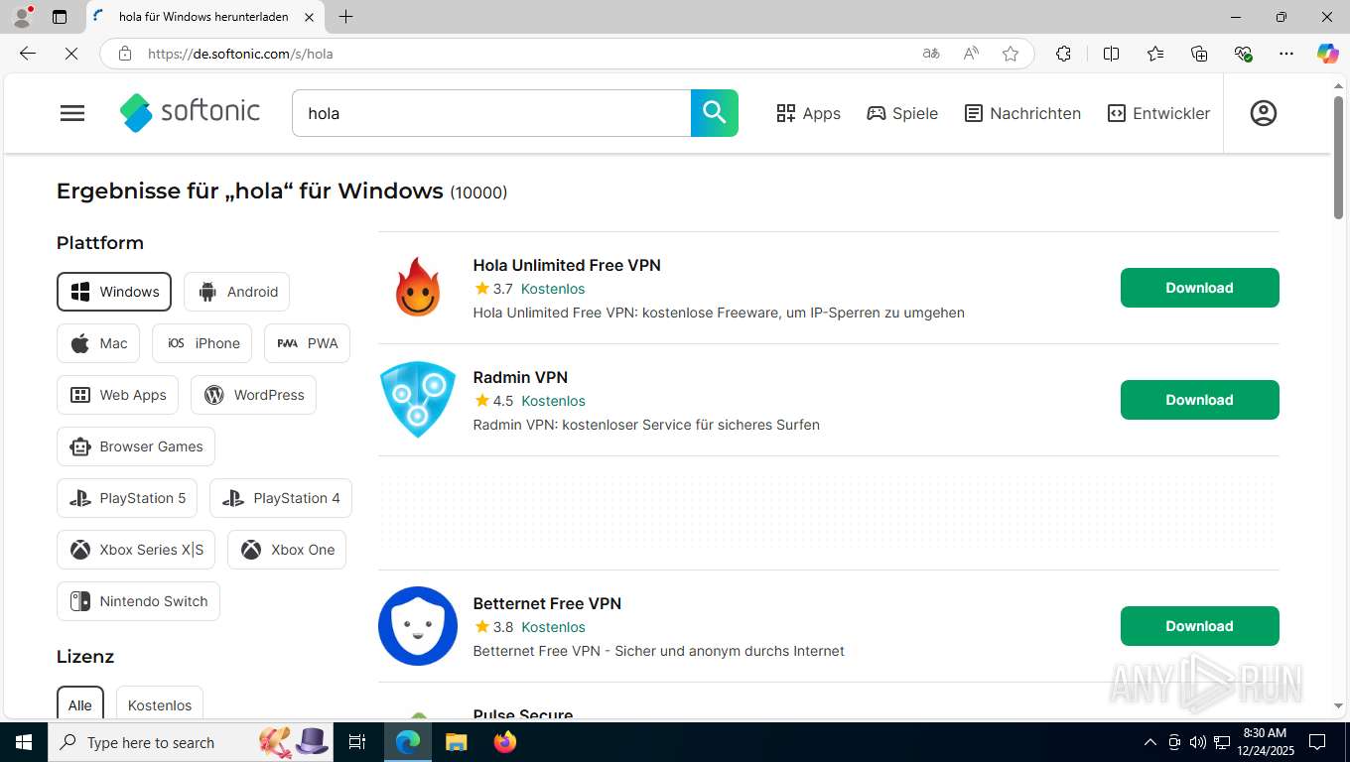Select the Alle license filter
Viewport: 1350px width, 762px height.
pyautogui.click(x=80, y=704)
